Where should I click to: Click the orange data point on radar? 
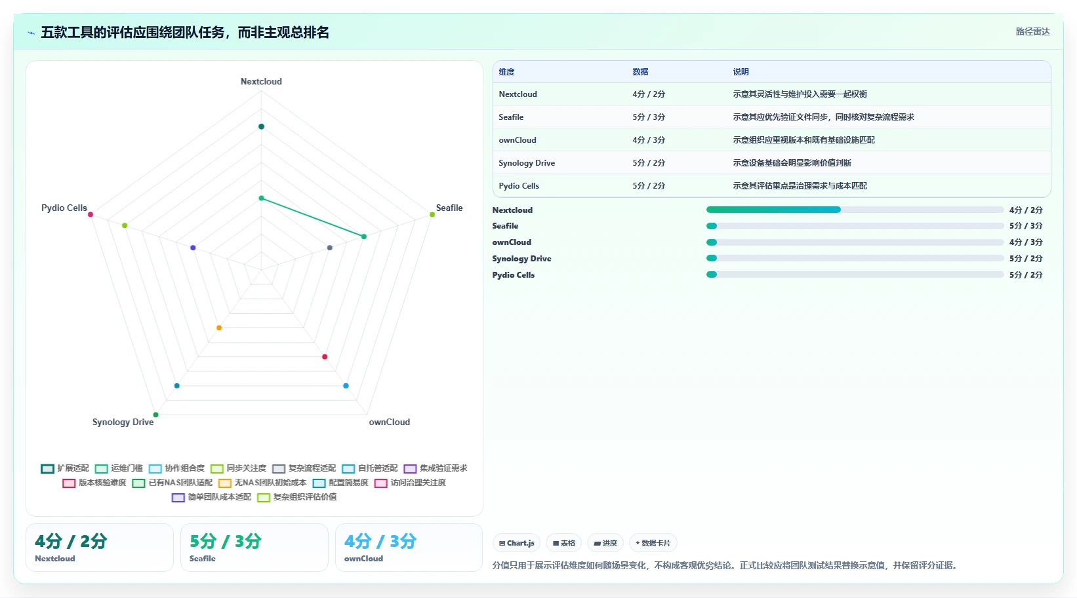[x=219, y=328]
